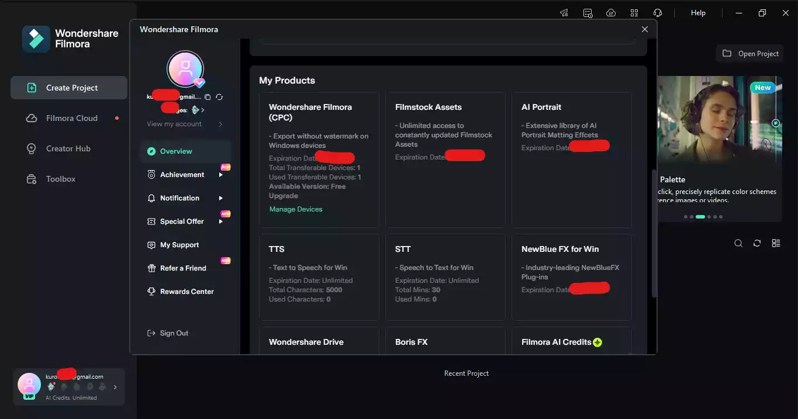Click the Recent Project label
The width and height of the screenshot is (798, 419).
(467, 373)
